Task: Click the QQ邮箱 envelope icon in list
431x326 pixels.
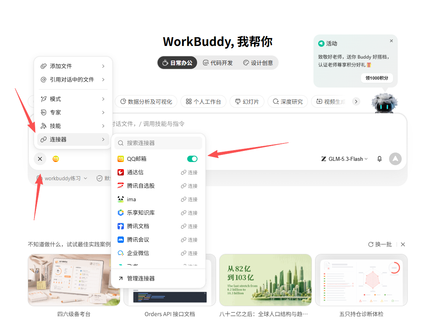Action: pos(121,159)
